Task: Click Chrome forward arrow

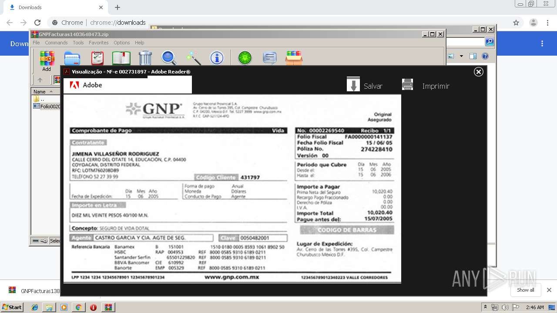Action: point(23,23)
